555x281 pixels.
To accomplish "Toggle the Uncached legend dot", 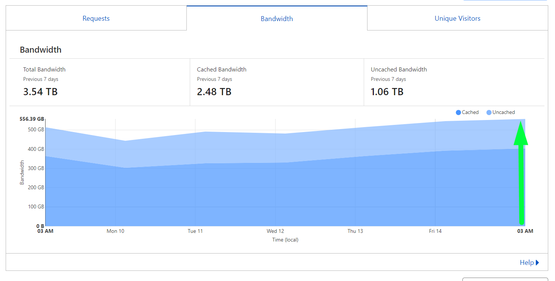I will (489, 112).
